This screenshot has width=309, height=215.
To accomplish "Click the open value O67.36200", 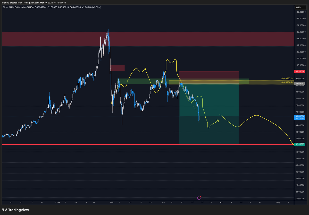I will pyautogui.click(x=40, y=7).
